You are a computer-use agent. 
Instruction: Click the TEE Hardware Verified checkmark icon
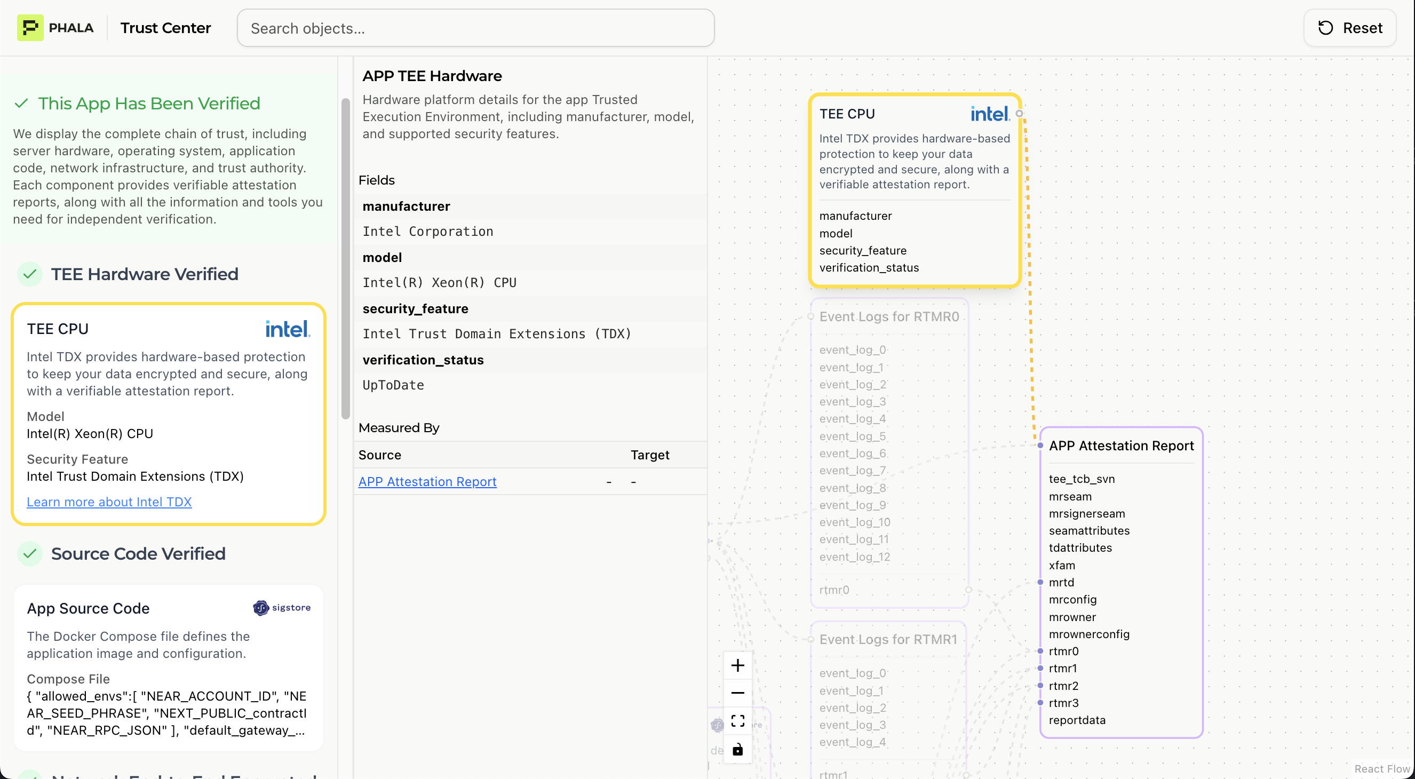(30, 274)
